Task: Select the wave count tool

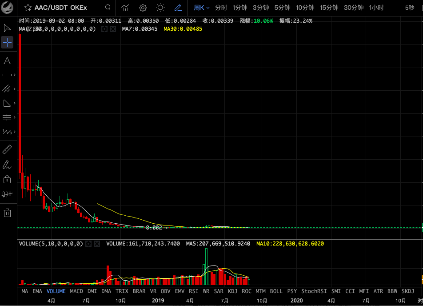Action: tap(7, 132)
